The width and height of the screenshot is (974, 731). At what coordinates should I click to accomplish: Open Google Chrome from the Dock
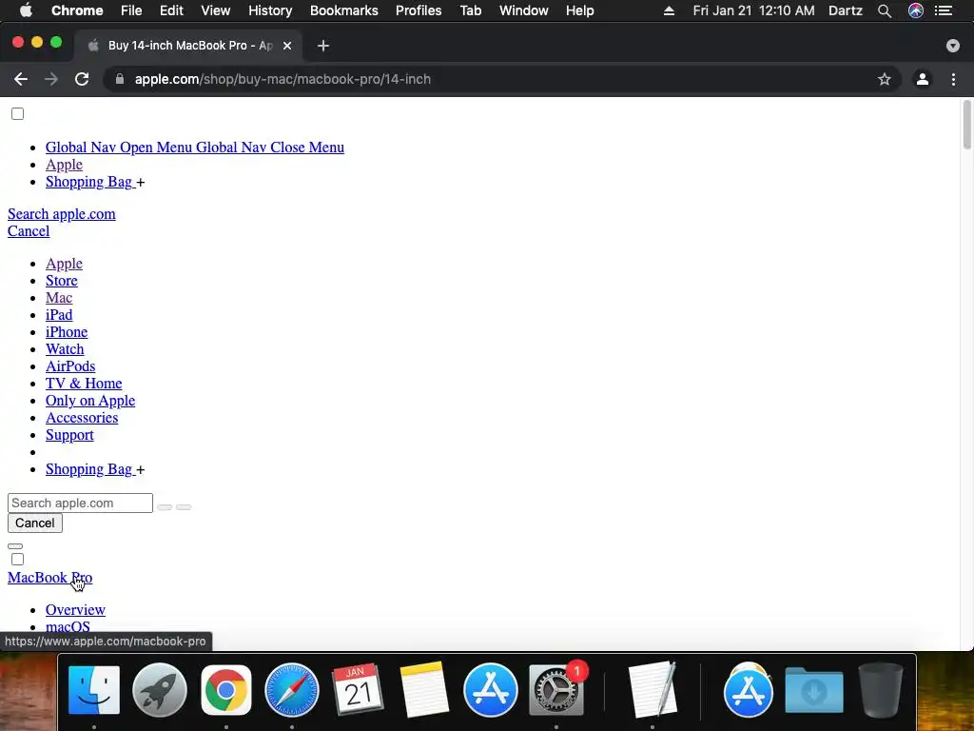[226, 690]
